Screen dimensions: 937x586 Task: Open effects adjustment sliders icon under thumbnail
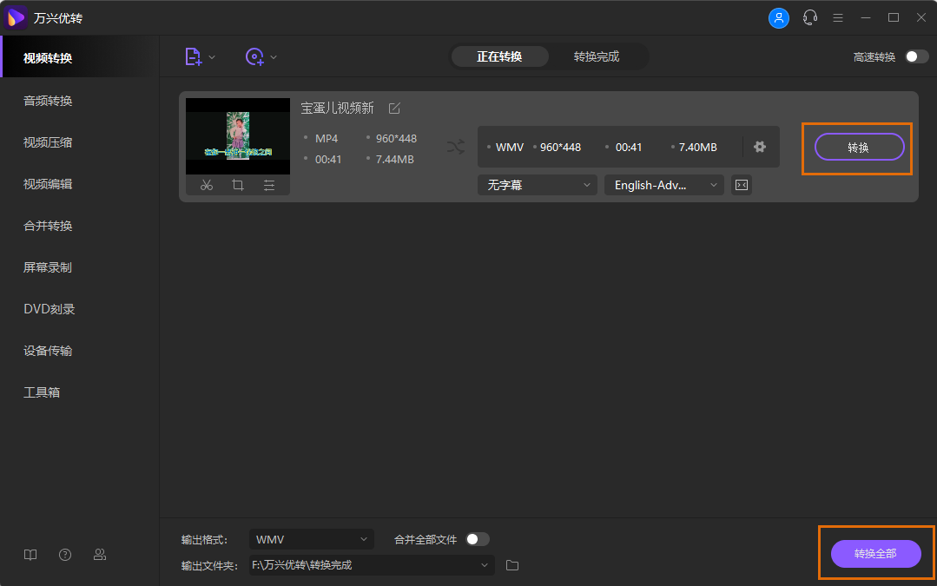tap(269, 185)
